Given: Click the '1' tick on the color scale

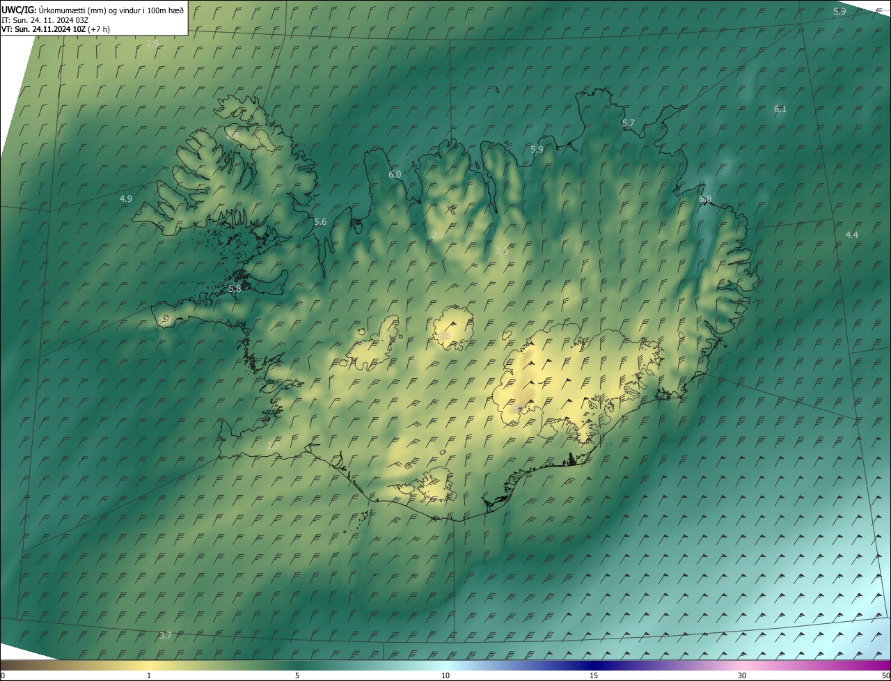Looking at the screenshot, I should (149, 675).
